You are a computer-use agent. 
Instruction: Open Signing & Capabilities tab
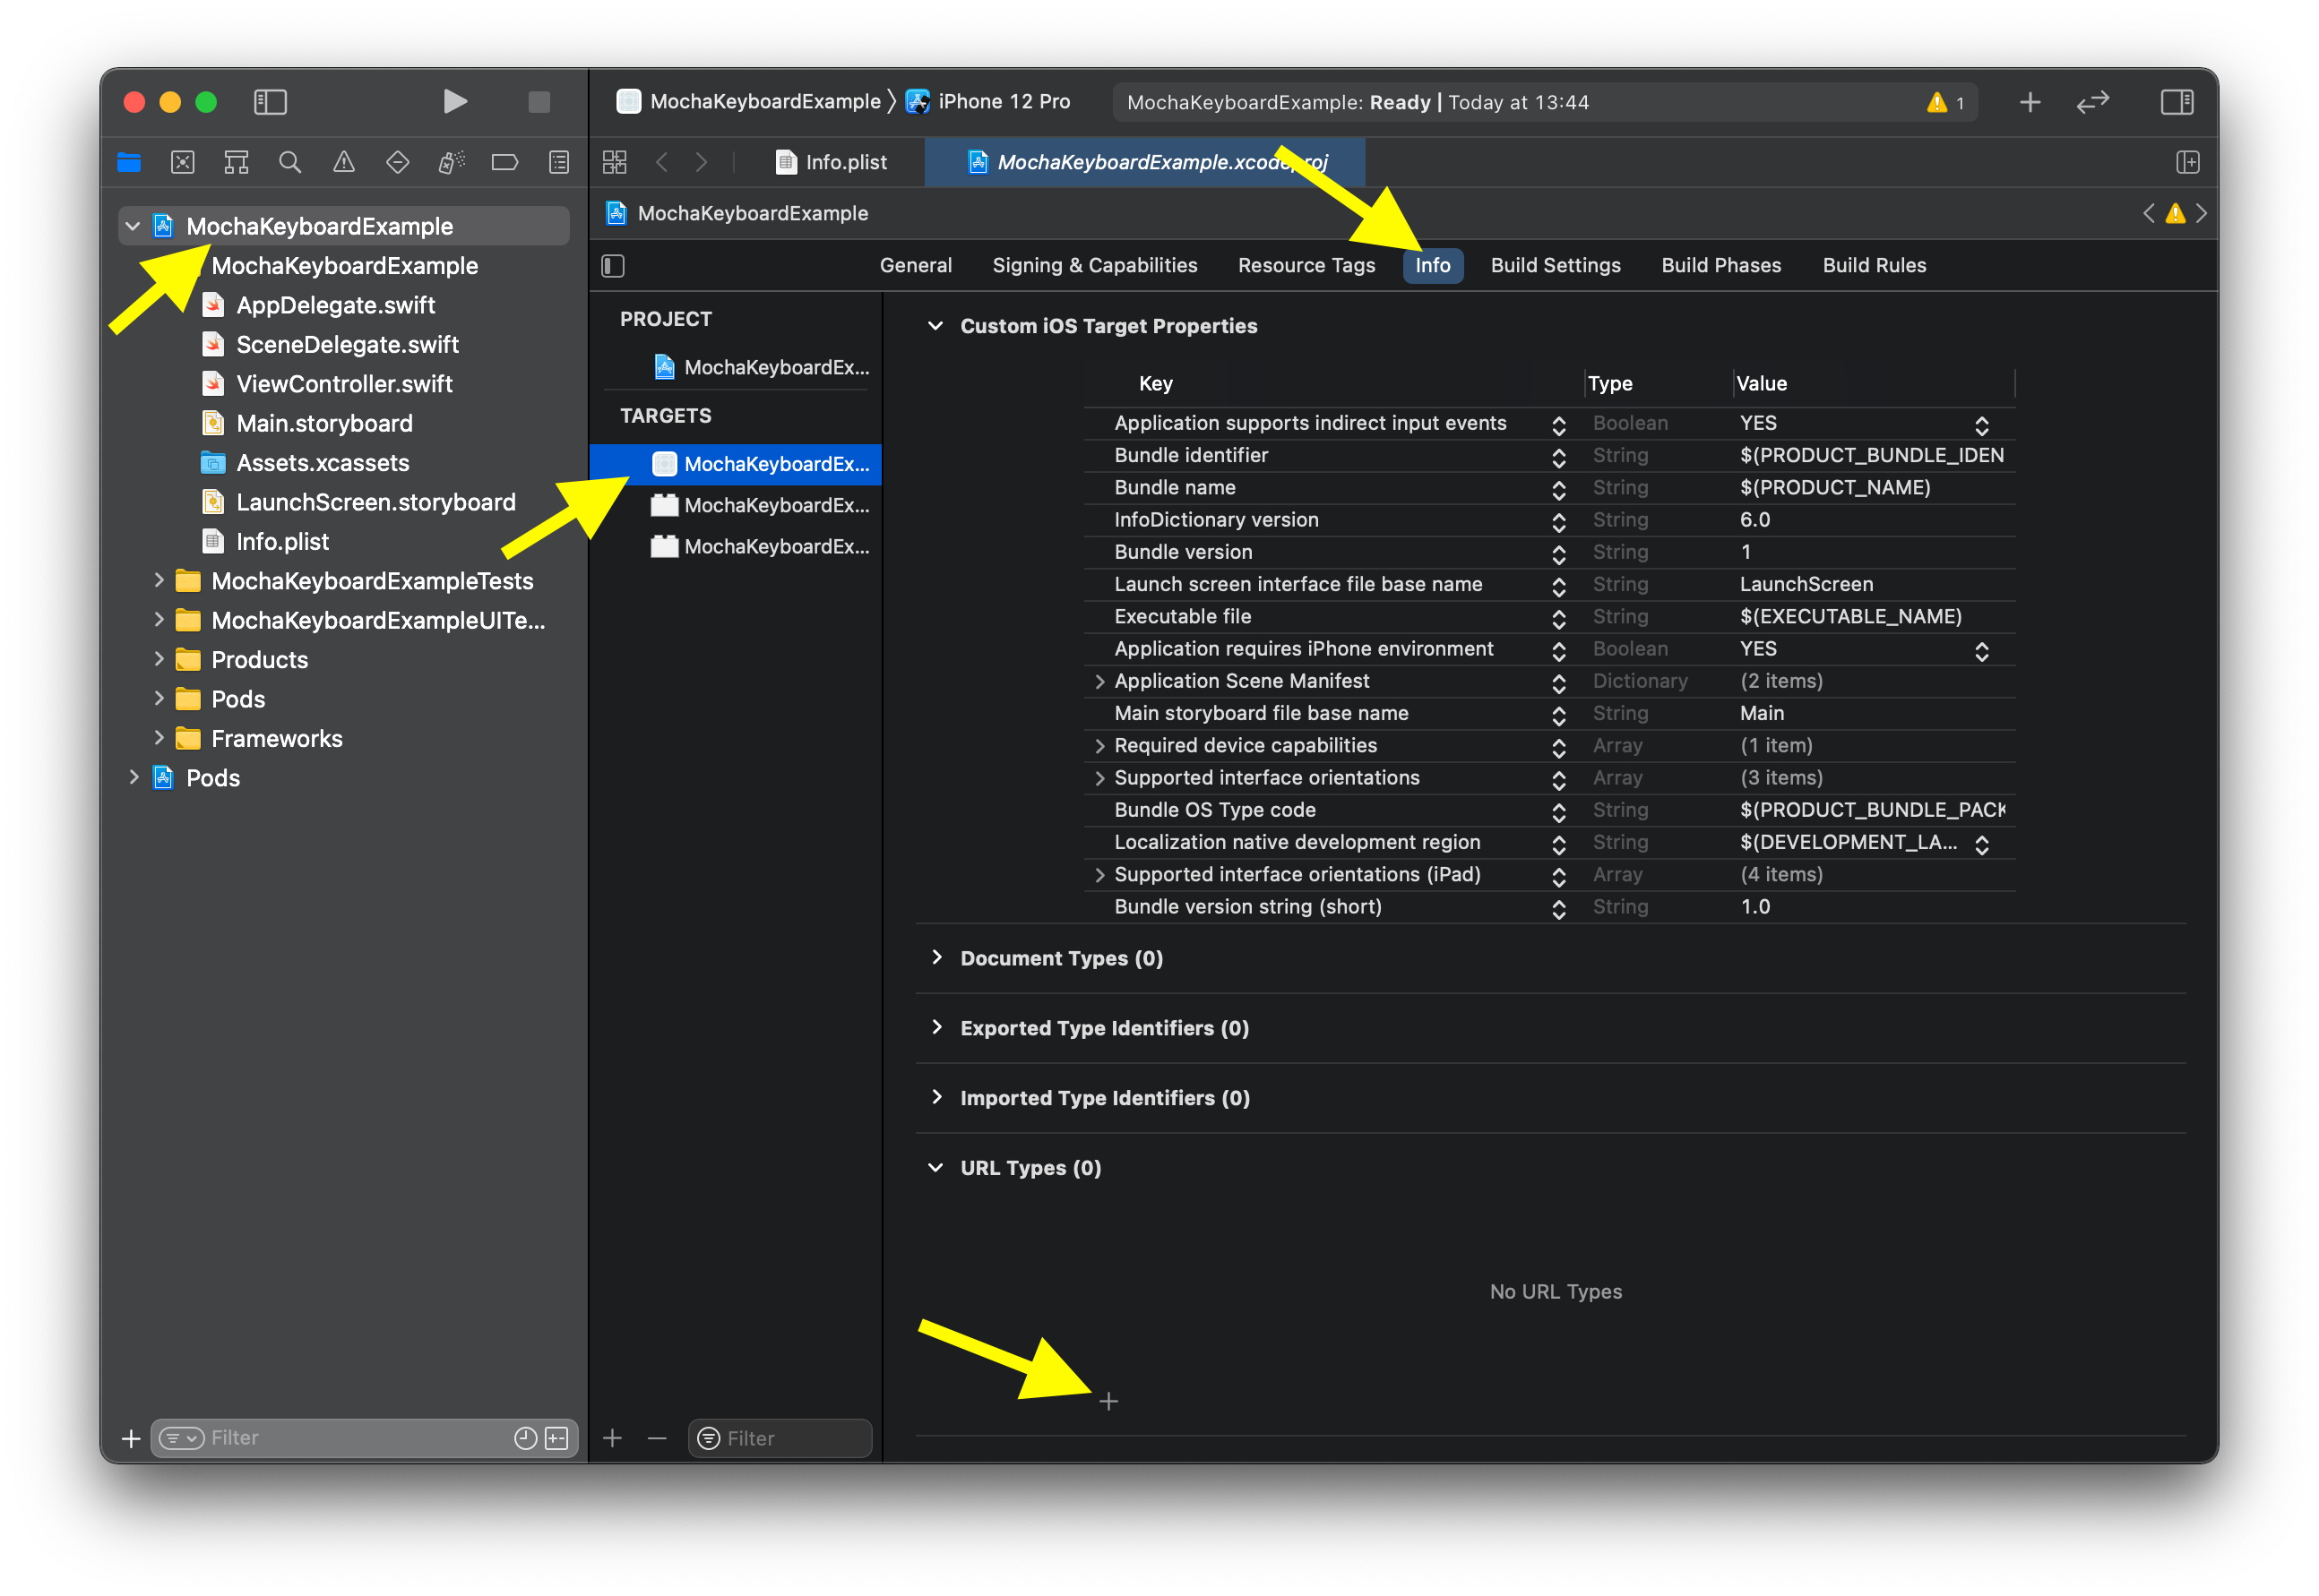[x=1094, y=266]
